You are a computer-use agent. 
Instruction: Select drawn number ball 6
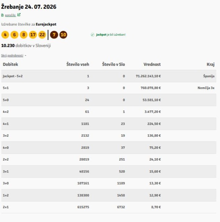tap(15, 35)
